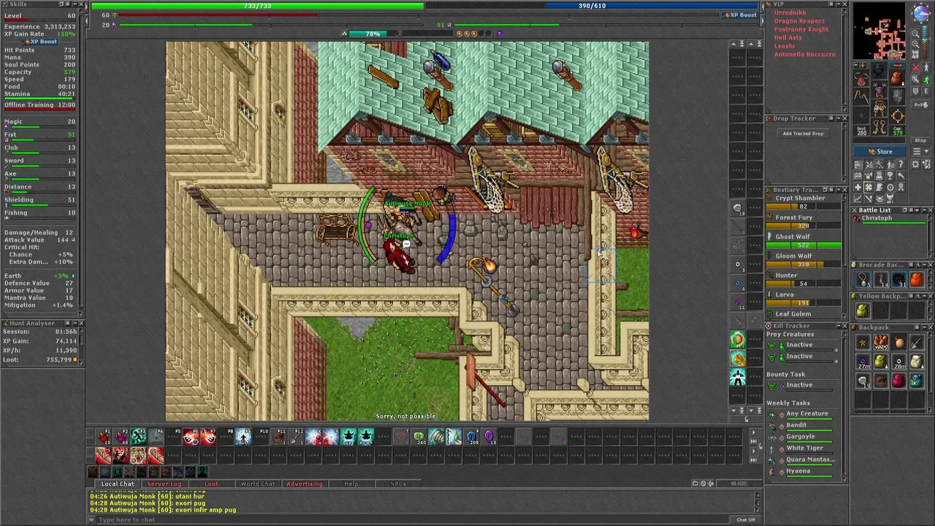Click the hit points progress bar
Screen dimensions: 935x526
[257, 6]
